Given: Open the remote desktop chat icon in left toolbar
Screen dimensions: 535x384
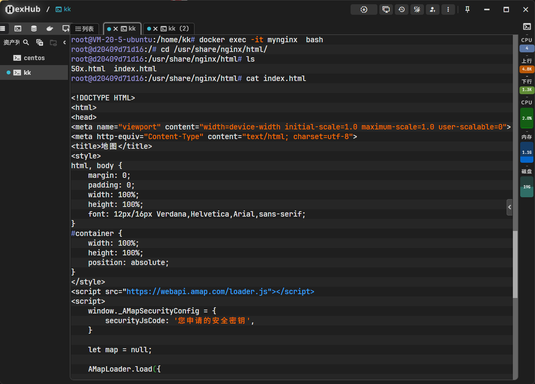Looking at the screenshot, I should [x=66, y=28].
